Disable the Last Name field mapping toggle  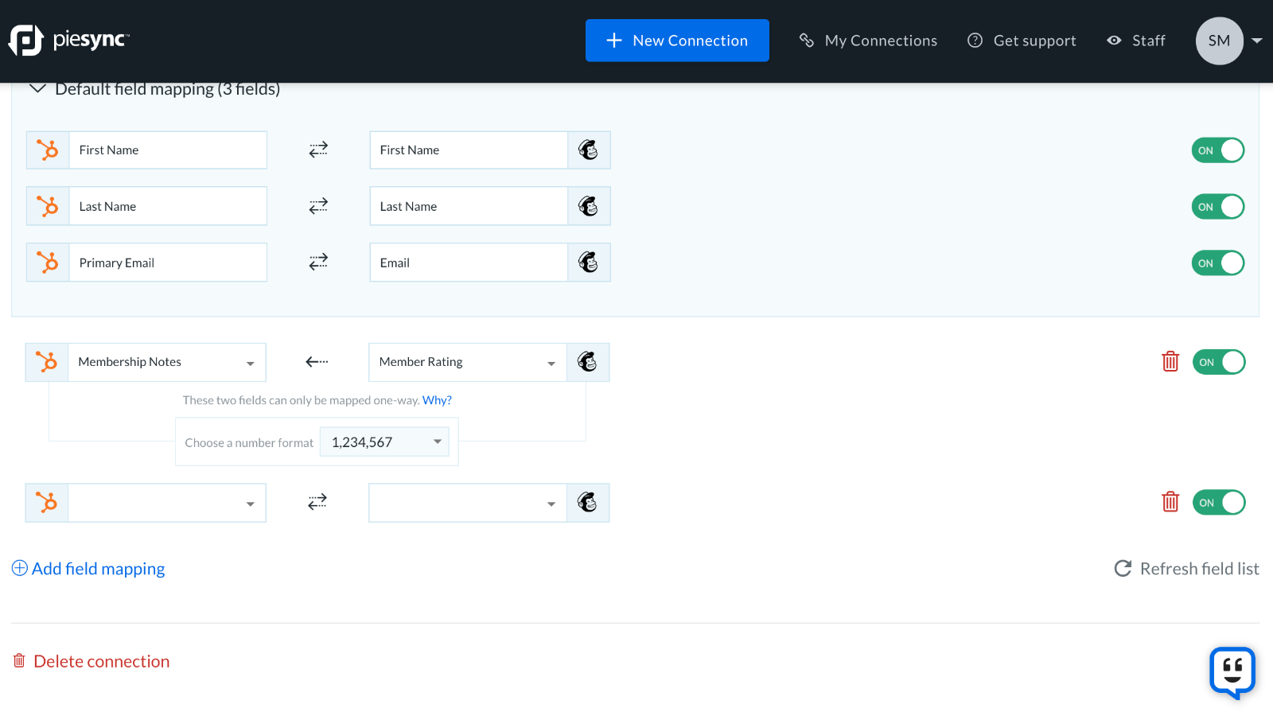(1217, 206)
